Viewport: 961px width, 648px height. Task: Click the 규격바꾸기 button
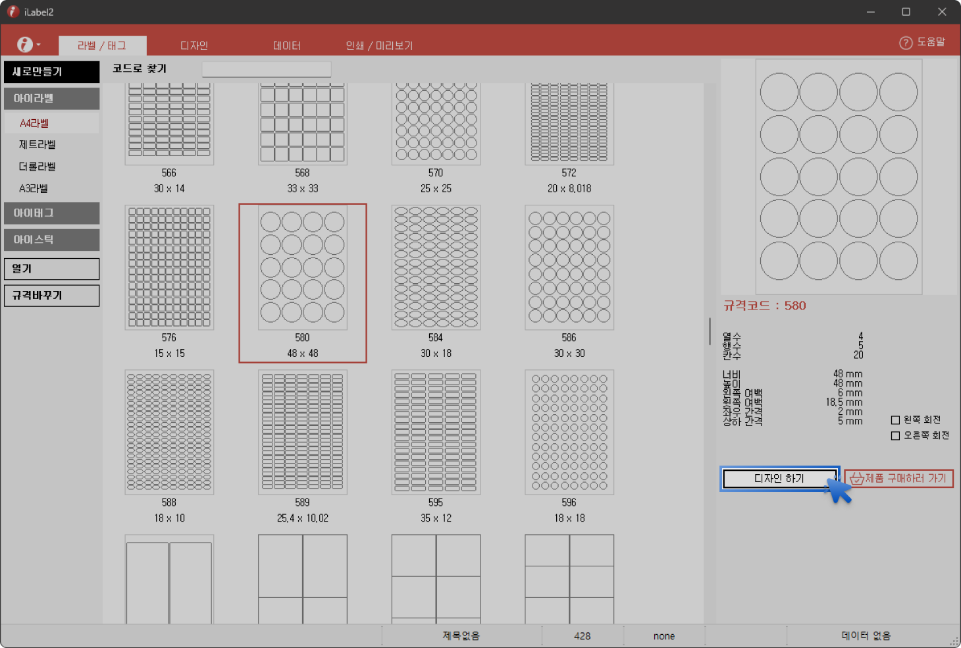(x=51, y=296)
